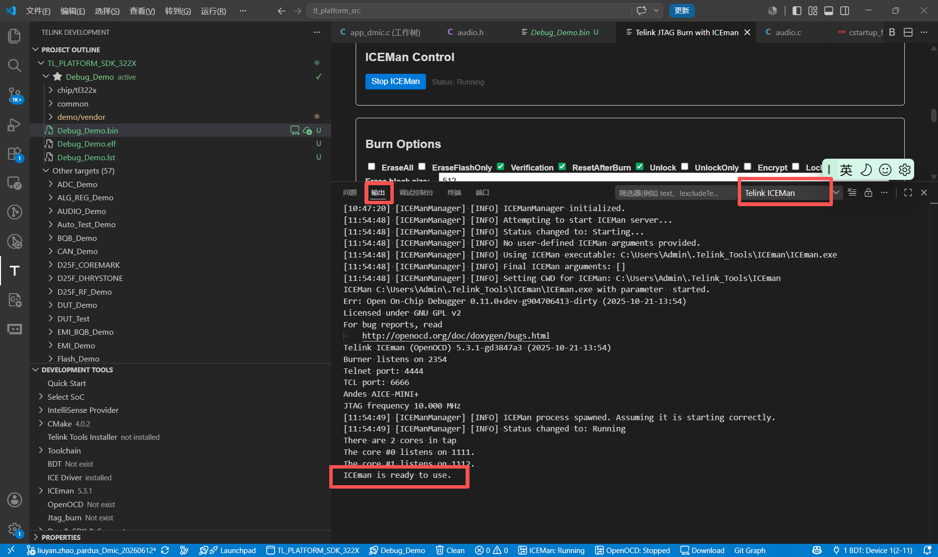Click OpenOCD: Stopped in status bar
938x557 pixels.
pos(632,550)
